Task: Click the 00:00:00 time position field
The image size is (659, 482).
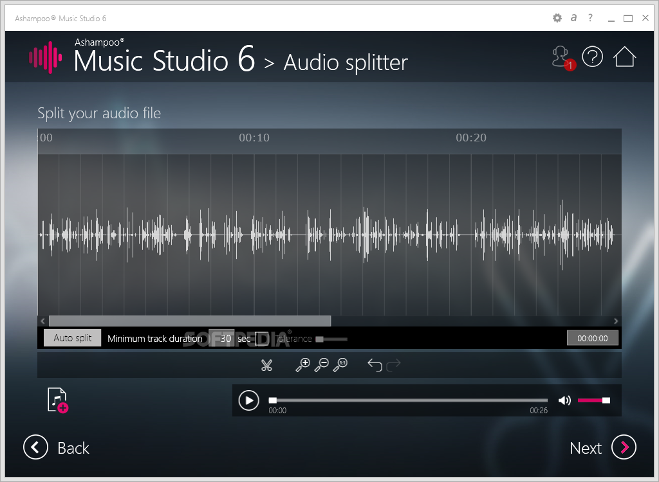Action: 592,338
